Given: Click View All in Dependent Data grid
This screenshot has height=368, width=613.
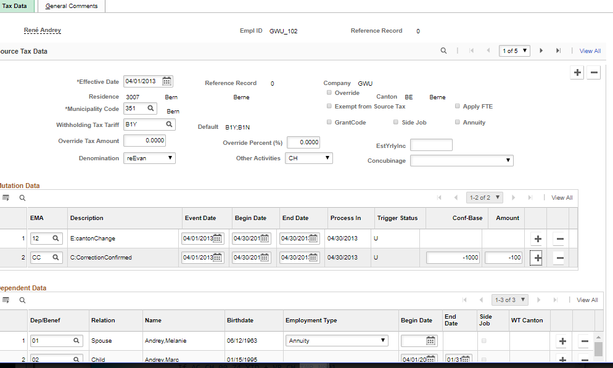Looking at the screenshot, I should (587, 300).
